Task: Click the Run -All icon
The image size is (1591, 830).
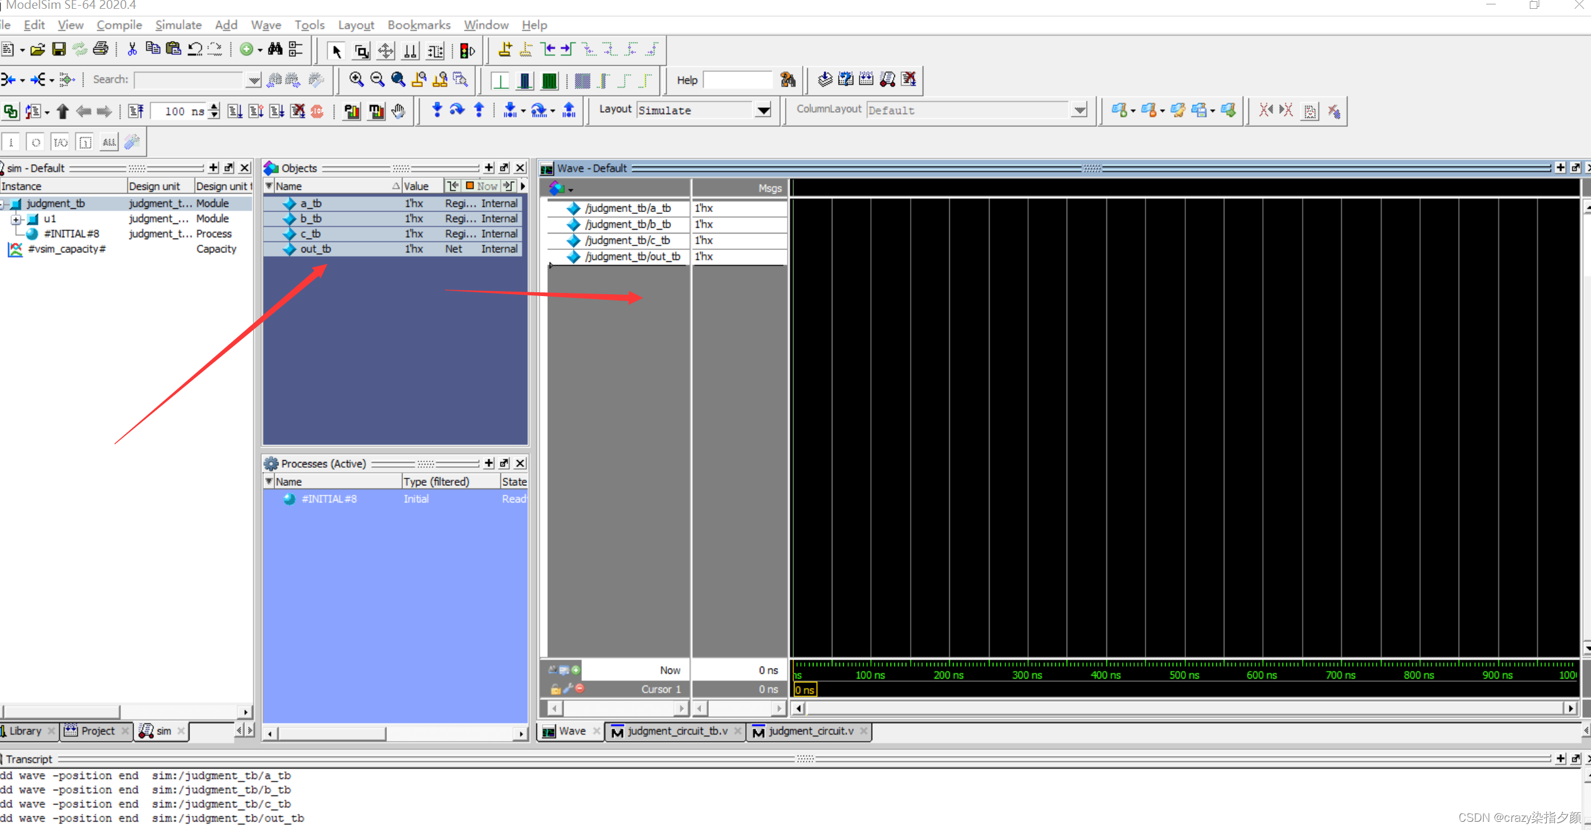Action: [276, 111]
